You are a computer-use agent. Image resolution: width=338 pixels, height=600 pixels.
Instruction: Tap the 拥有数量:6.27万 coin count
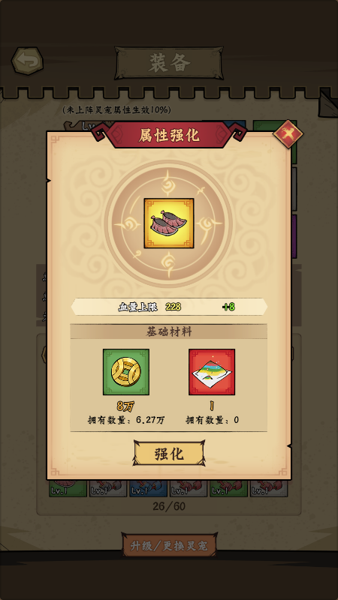pos(126,420)
